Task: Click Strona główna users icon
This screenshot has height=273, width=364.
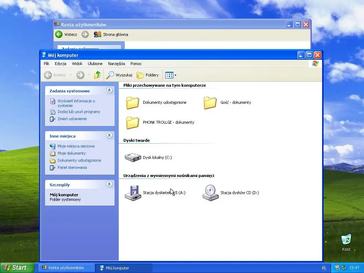Action: tap(97, 34)
